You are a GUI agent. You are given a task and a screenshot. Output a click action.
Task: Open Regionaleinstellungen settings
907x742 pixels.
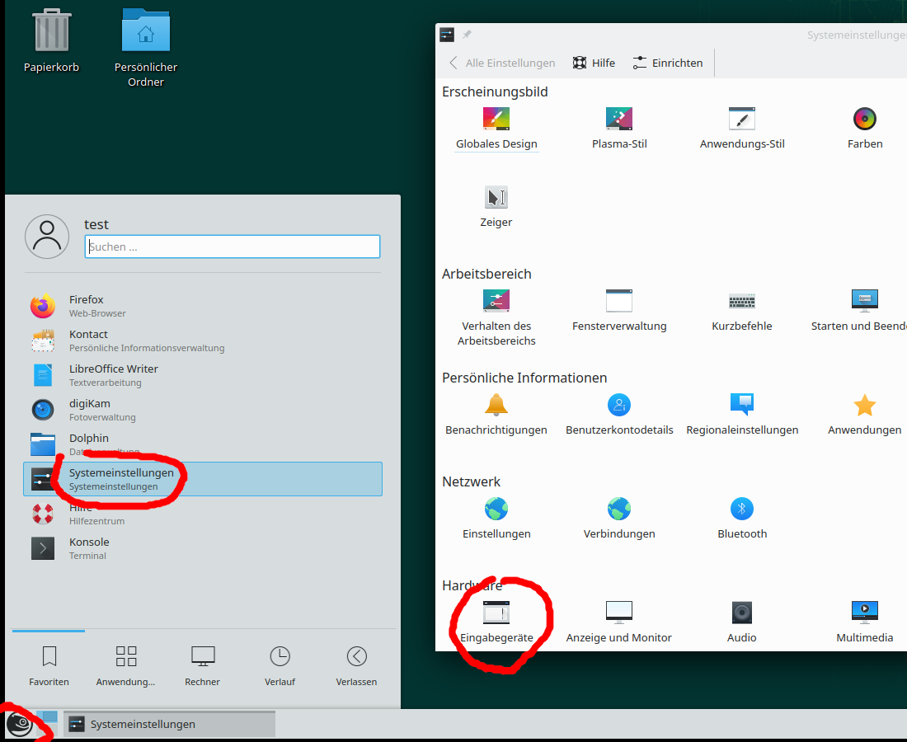point(742,415)
